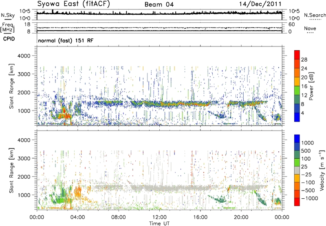326x226 pixels.
Task: Click the 'Velocity [m s-1]' colorbar label
Action: pyautogui.click(x=322, y=170)
